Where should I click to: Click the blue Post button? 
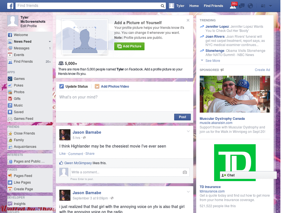[182, 117]
